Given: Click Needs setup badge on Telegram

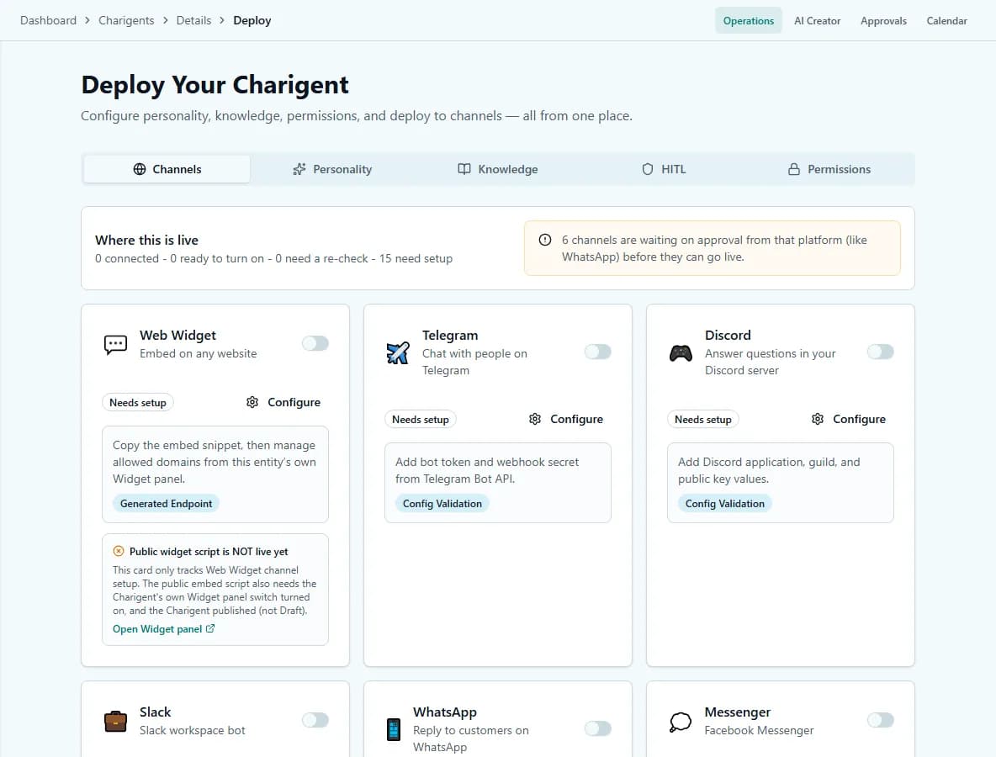Looking at the screenshot, I should (421, 420).
